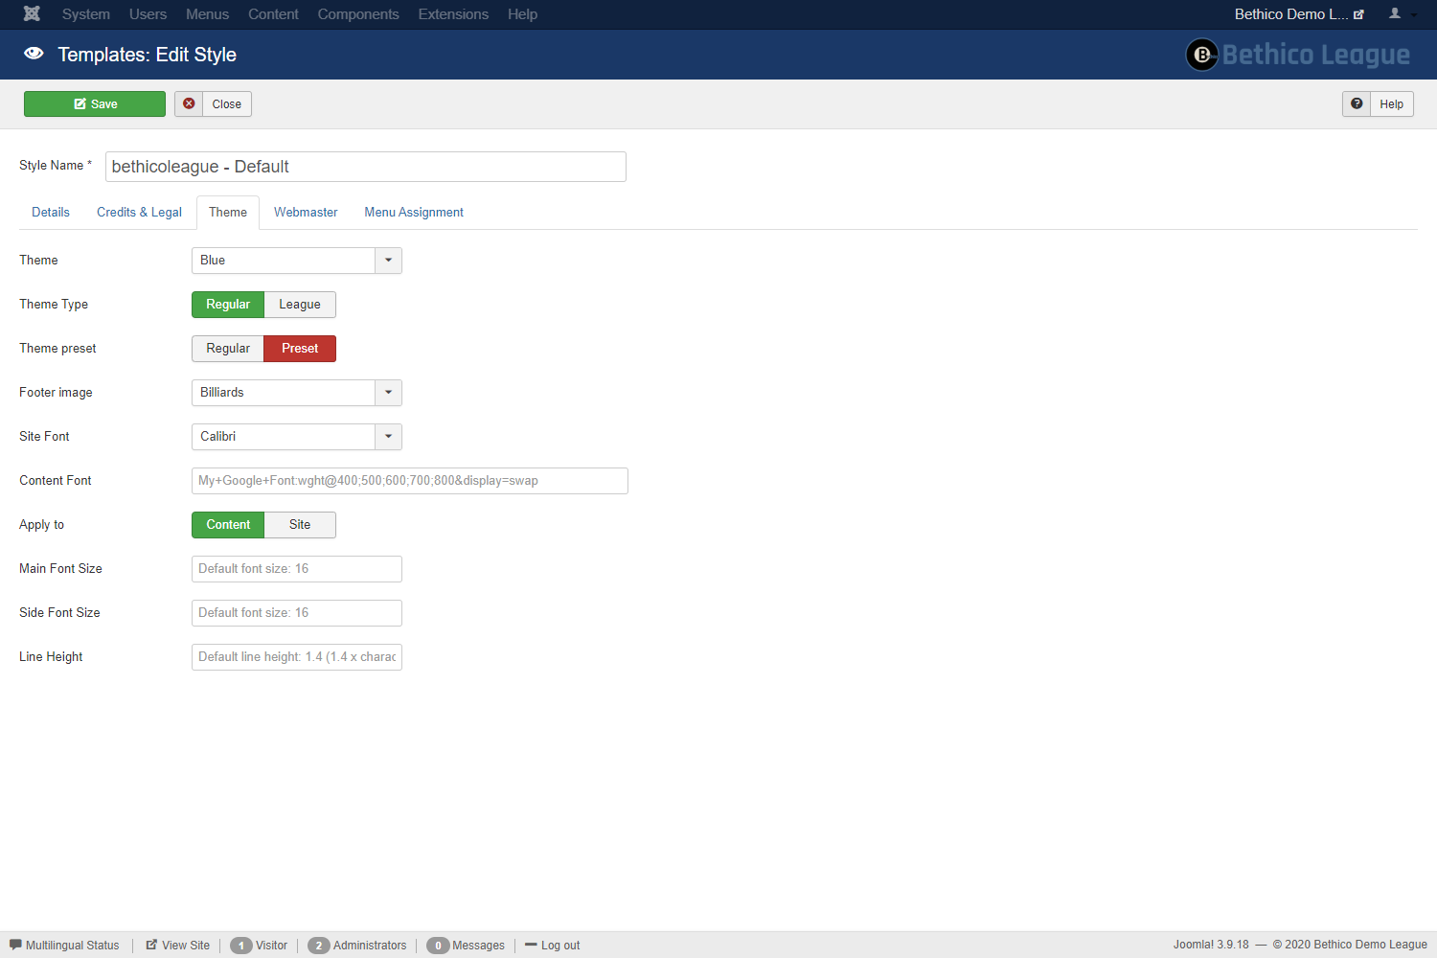This screenshot has height=958, width=1437.
Task: Open the Extensions menu
Action: coord(453,14)
